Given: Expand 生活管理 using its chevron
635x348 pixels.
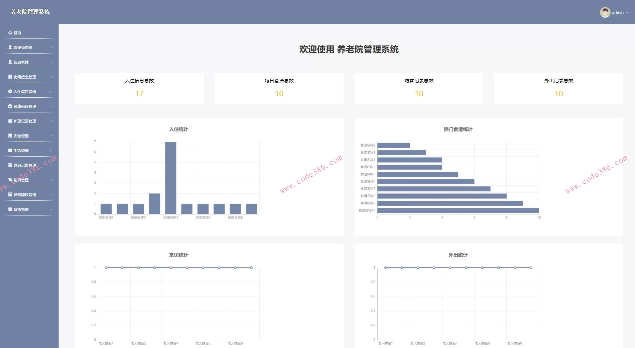Looking at the screenshot, I should (51, 151).
